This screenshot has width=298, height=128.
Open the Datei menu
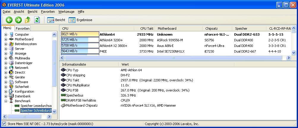7,12
